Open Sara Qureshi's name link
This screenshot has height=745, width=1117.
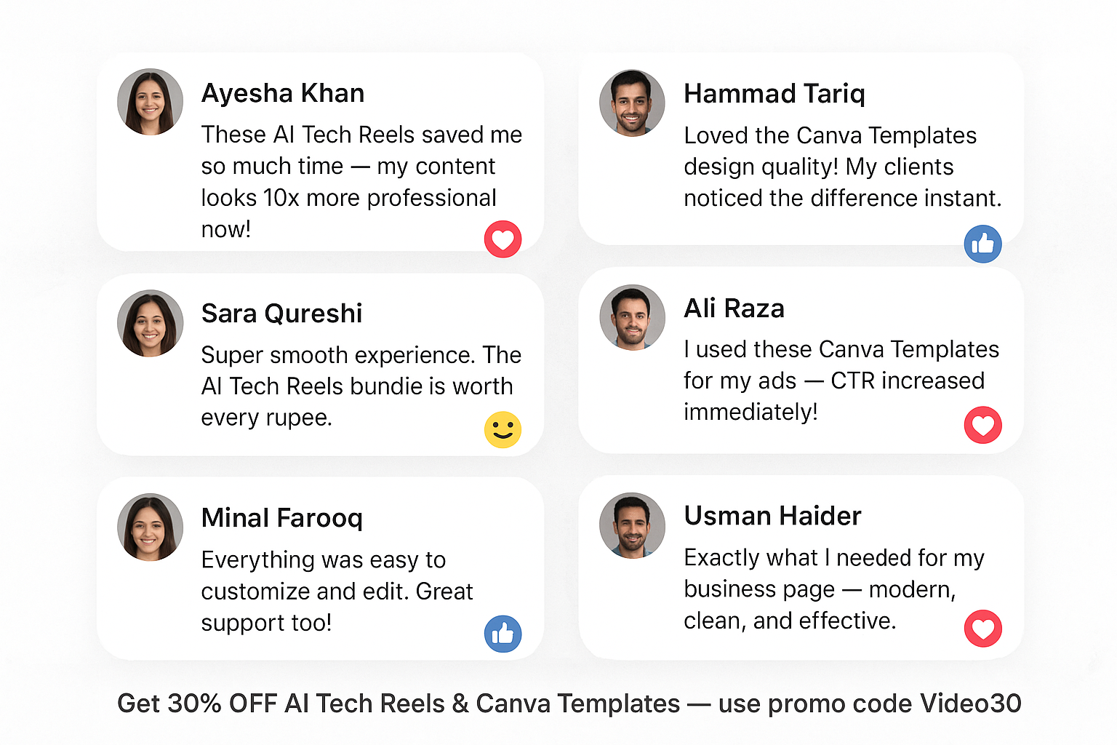click(281, 314)
